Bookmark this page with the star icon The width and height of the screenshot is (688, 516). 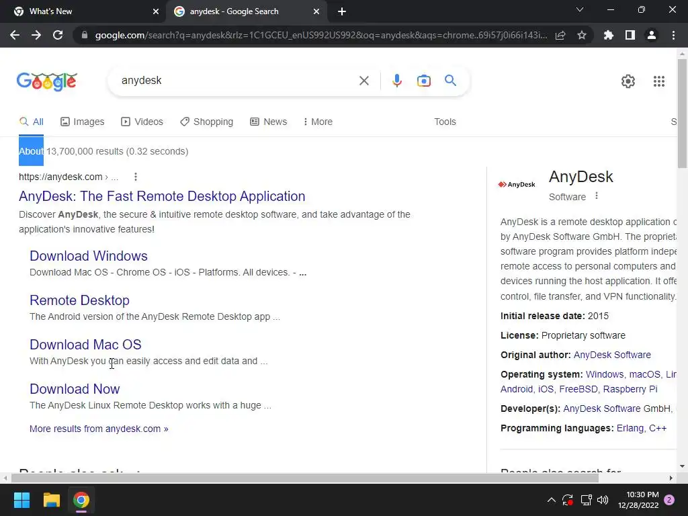[582, 35]
